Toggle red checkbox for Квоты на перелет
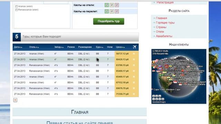221x124 pixels. point(117,11)
